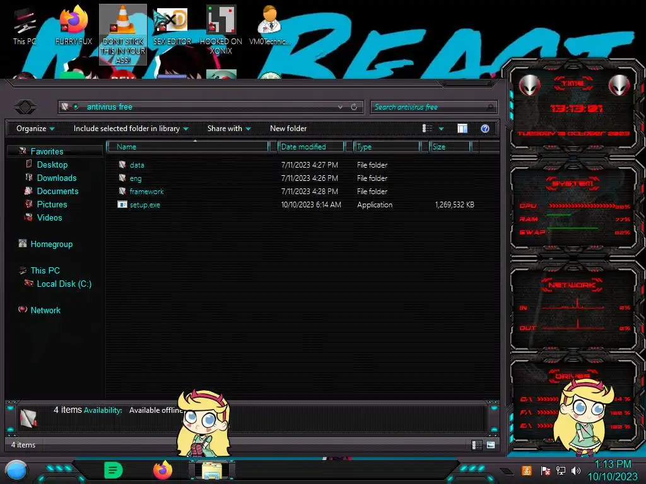Screen dimensions: 646x484
Task: Open File Explorer taskbar button
Action: tap(212, 471)
